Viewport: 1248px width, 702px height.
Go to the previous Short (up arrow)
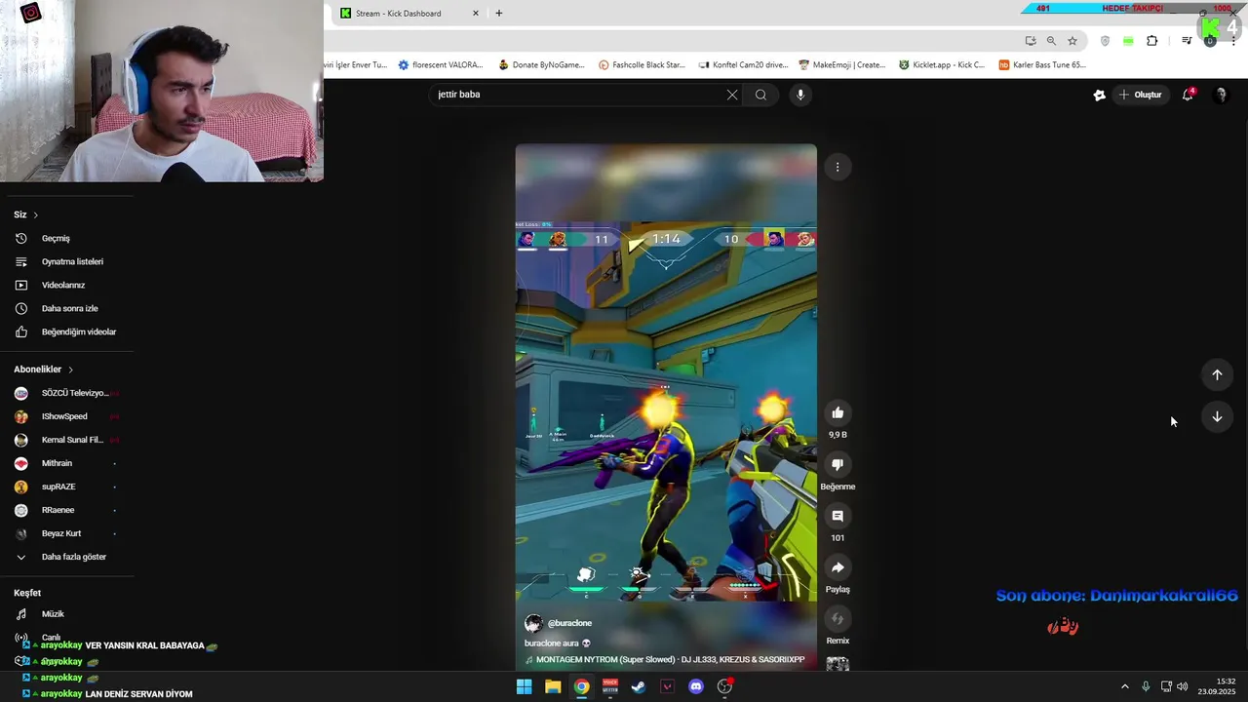(1217, 374)
